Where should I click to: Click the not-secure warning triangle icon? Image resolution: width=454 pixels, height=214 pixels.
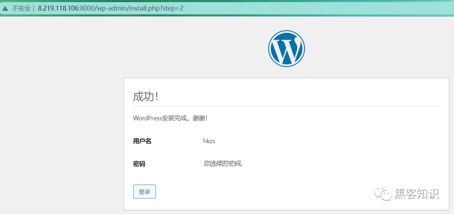pyautogui.click(x=5, y=8)
